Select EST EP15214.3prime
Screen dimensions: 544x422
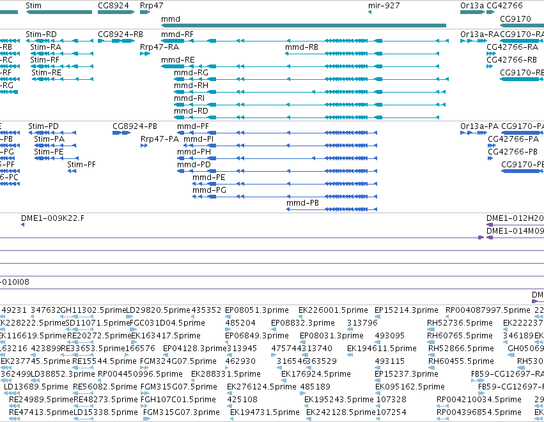378,317
